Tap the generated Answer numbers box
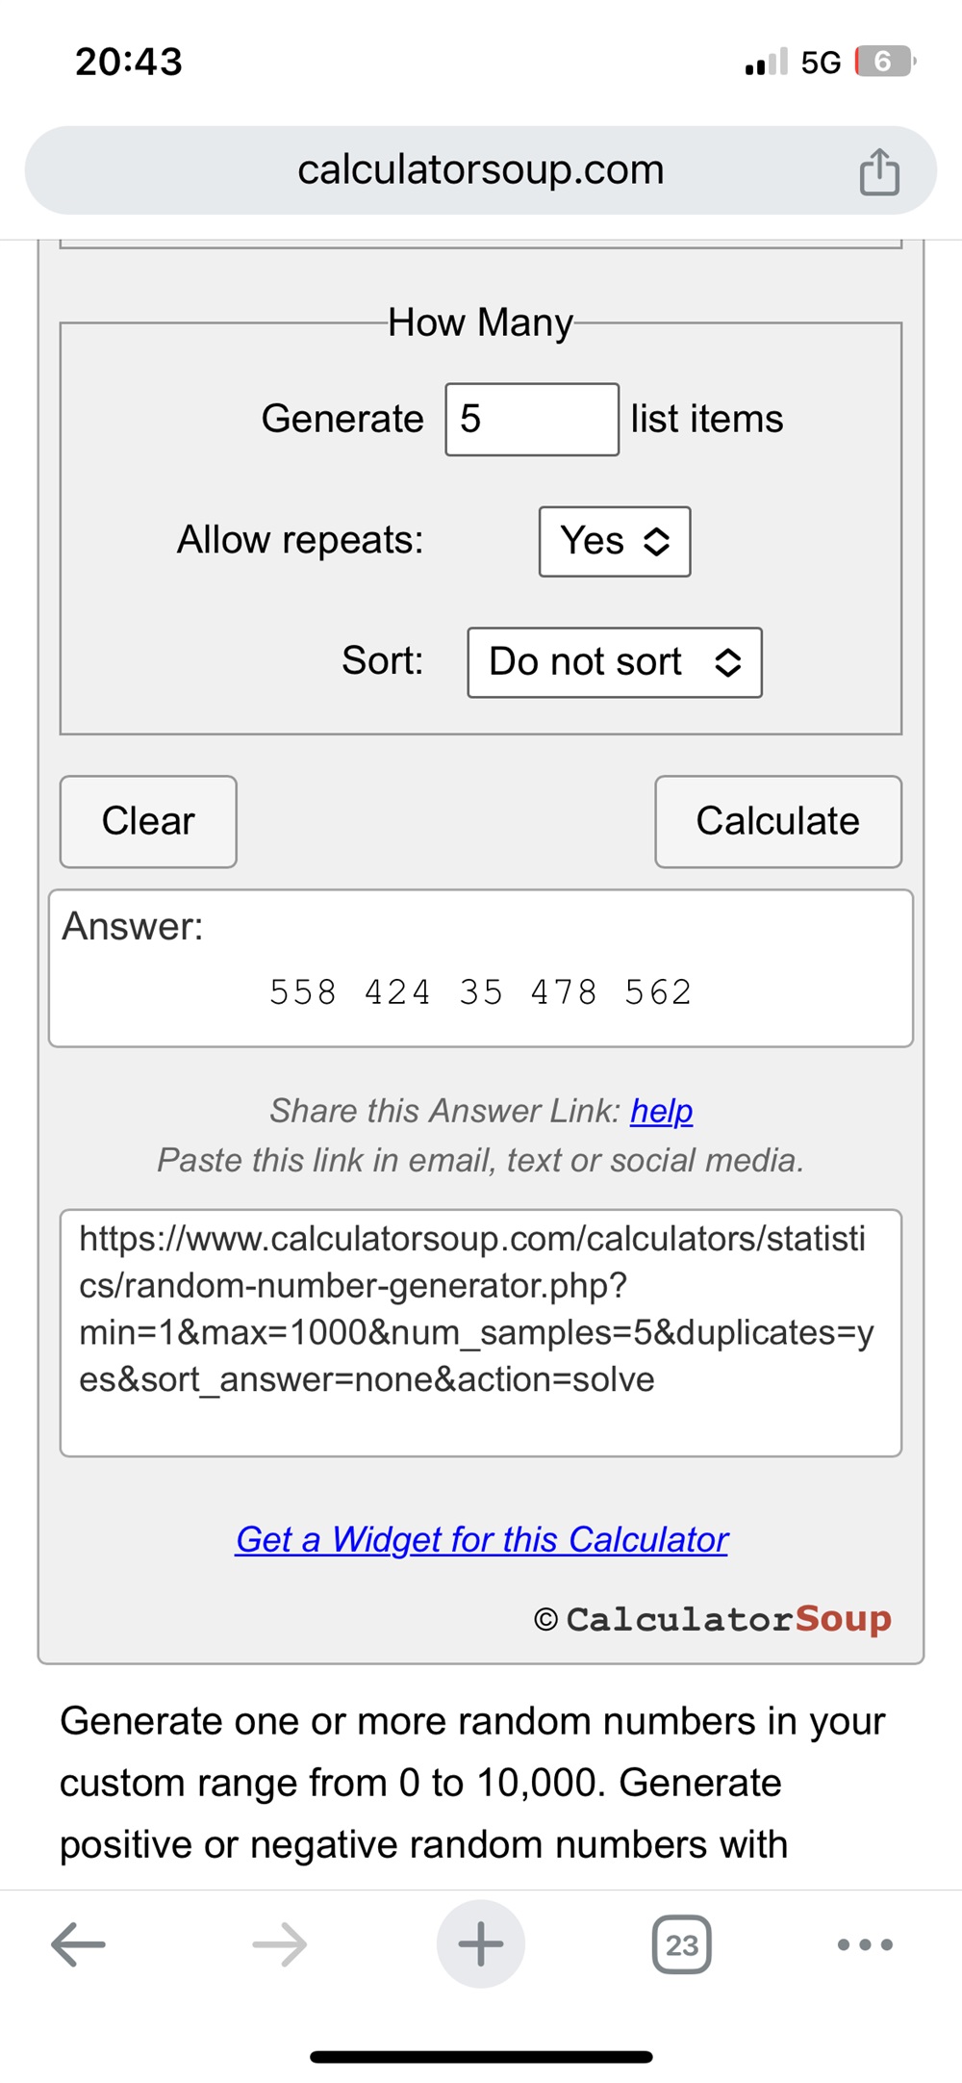This screenshot has height=2083, width=962. pos(480,968)
